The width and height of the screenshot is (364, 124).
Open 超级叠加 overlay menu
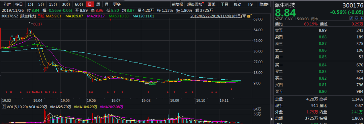click(x=195, y=4)
